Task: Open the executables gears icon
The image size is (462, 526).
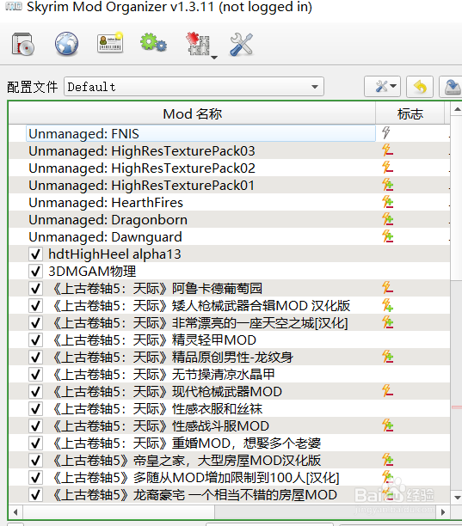Action: (153, 43)
